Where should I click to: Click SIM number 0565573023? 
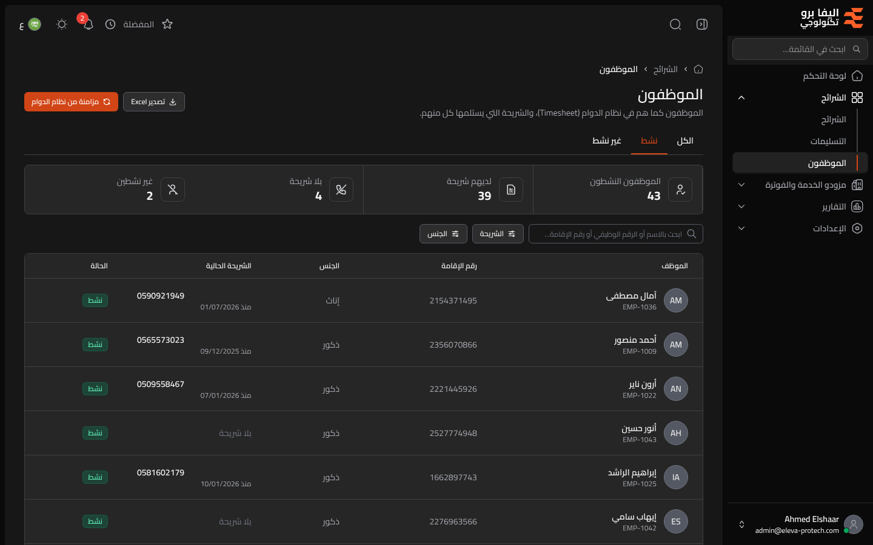[161, 340]
